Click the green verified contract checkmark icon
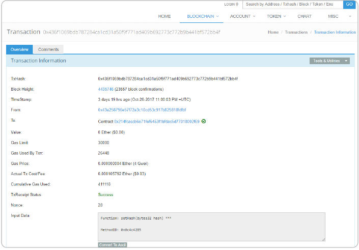Viewport: 359px width, 250px height. pos(204,122)
